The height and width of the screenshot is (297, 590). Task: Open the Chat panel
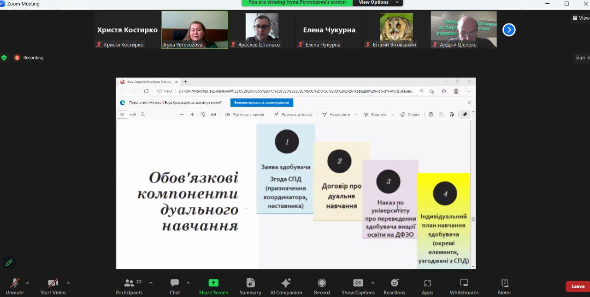pyautogui.click(x=175, y=286)
